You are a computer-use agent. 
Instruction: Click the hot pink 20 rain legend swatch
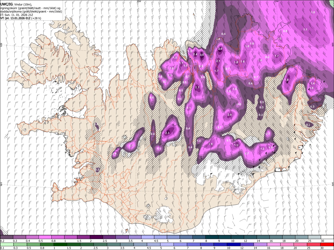tap(300, 244)
